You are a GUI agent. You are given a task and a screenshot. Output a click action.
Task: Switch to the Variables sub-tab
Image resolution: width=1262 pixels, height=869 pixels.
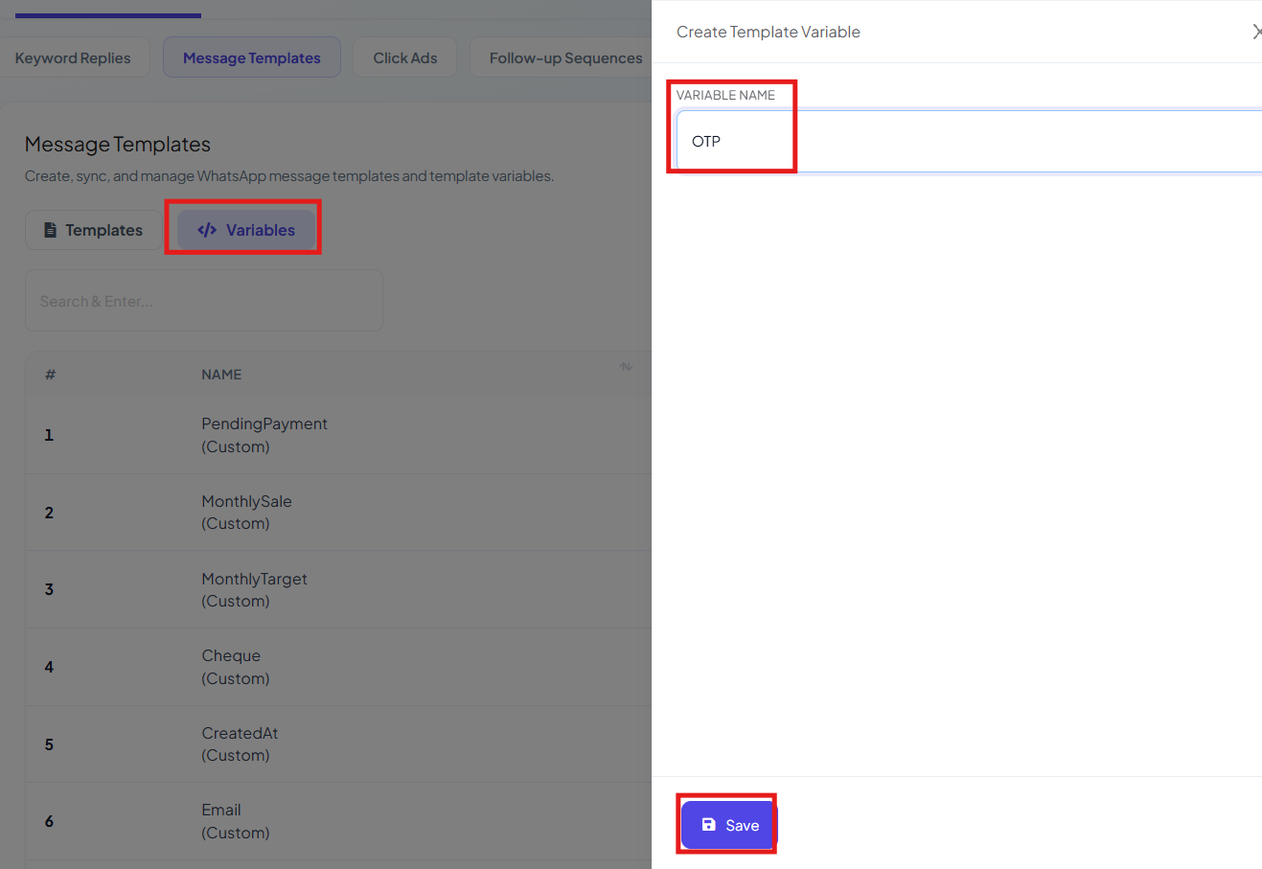click(x=246, y=230)
